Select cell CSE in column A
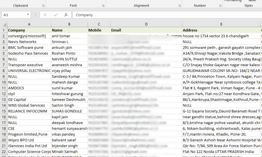 coord(29,128)
